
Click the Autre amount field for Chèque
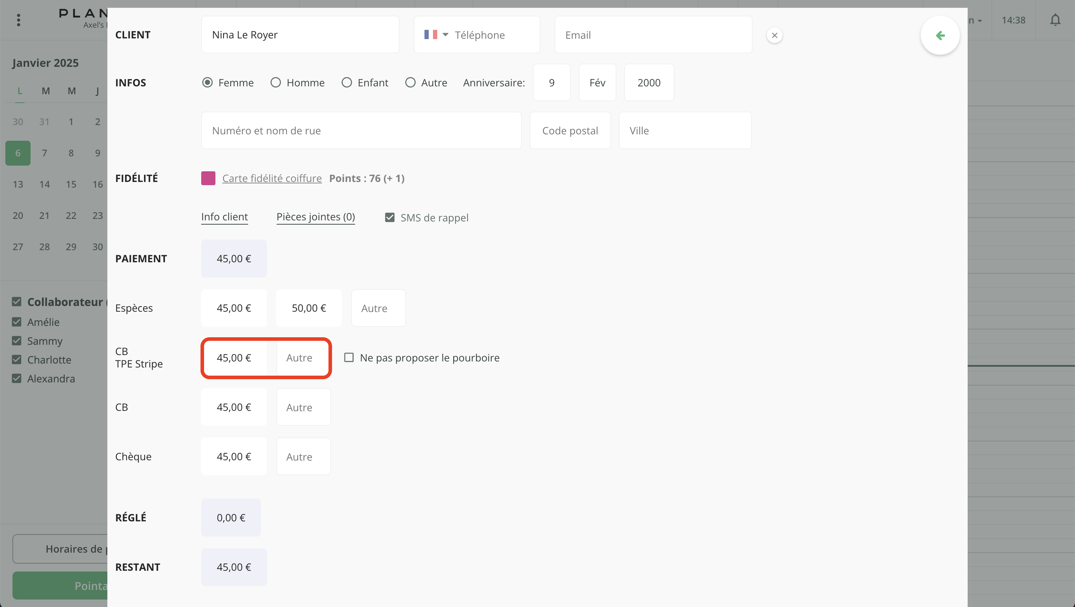pyautogui.click(x=303, y=456)
